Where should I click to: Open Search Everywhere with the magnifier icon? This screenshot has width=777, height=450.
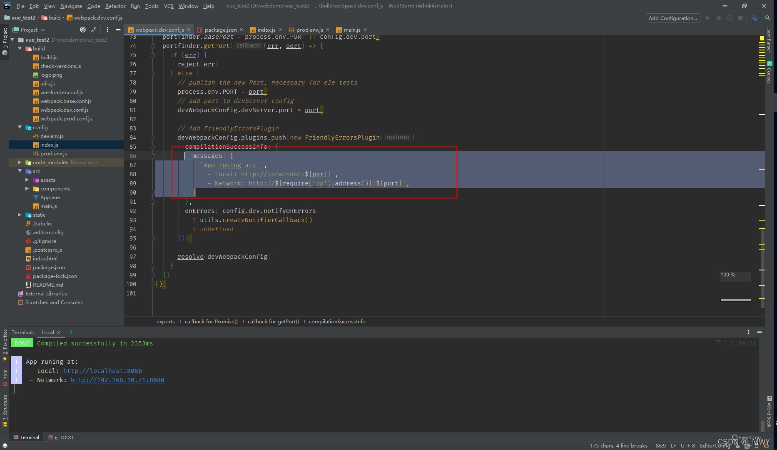tap(768, 18)
